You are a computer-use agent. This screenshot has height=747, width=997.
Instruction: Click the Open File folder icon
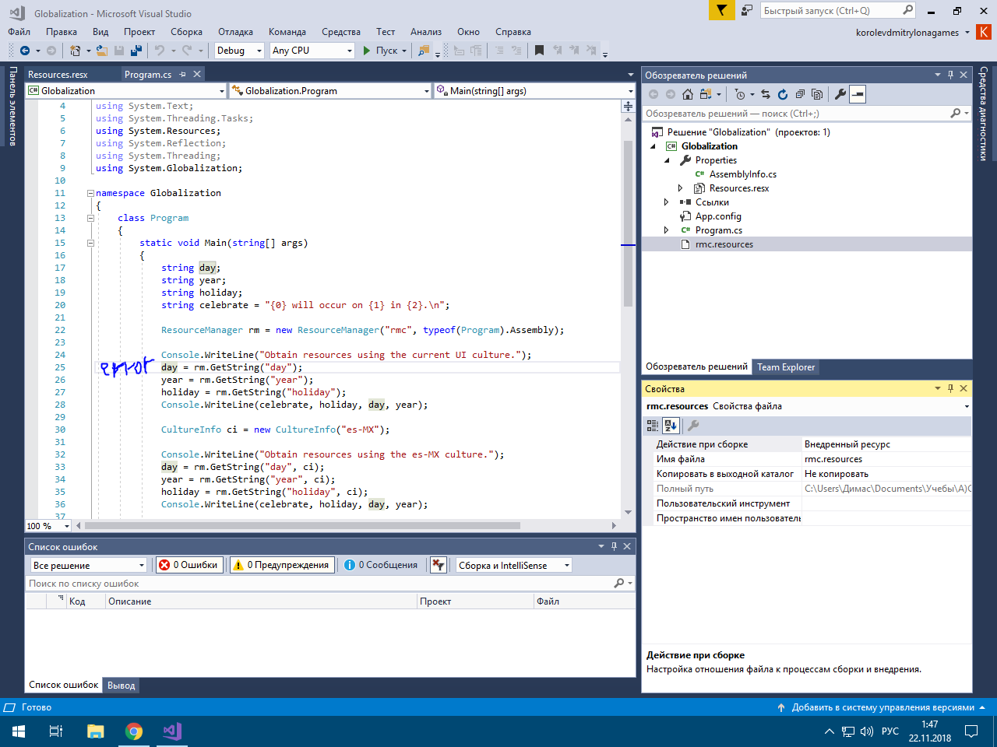pyautogui.click(x=101, y=51)
